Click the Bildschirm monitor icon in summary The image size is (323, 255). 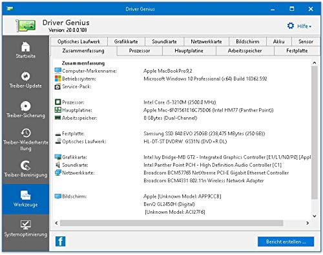click(x=58, y=196)
